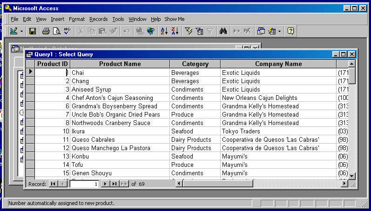
Task: Click the 'Aniseed Syrup' cell
Action: pos(120,89)
